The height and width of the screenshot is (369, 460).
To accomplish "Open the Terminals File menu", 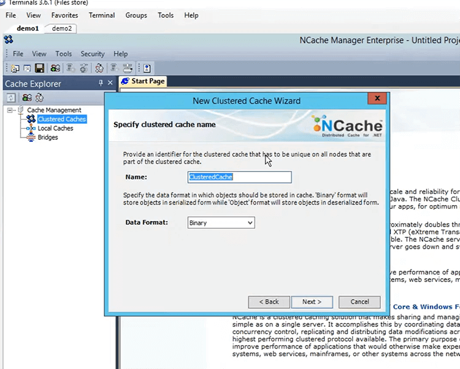I will [11, 15].
